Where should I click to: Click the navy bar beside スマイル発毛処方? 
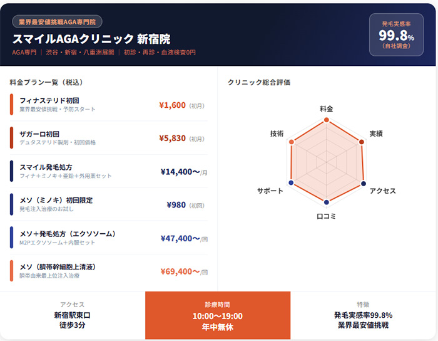click(11, 171)
